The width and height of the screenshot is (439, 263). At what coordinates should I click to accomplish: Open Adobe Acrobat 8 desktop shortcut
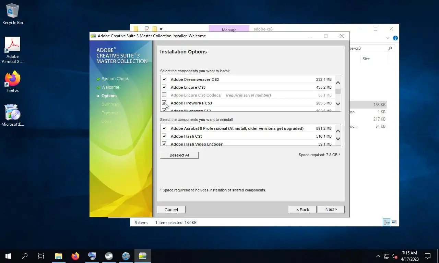click(12, 50)
